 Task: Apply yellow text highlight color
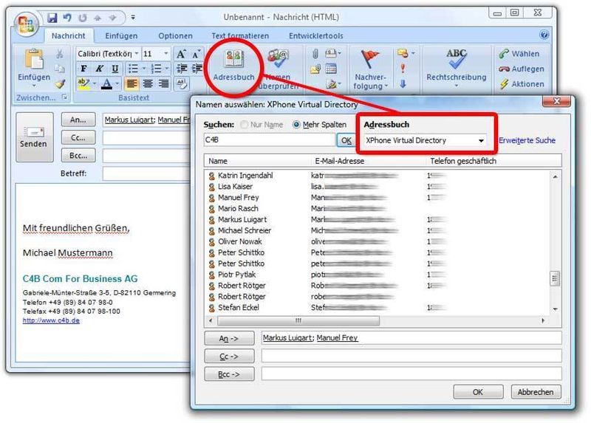coord(83,83)
